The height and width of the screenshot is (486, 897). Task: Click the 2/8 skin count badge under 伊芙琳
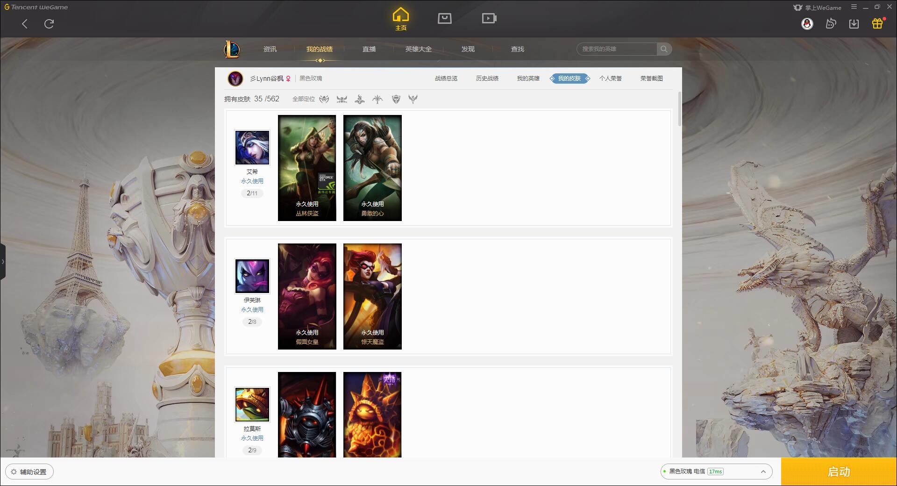pos(252,322)
